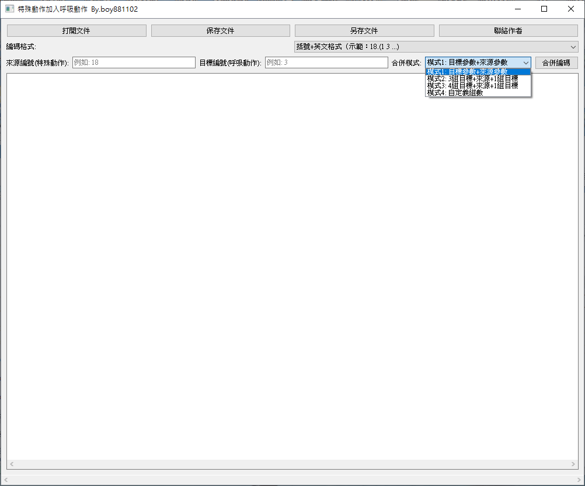The image size is (585, 486).
Task: Focus the 目標編號 input field
Action: tap(326, 63)
